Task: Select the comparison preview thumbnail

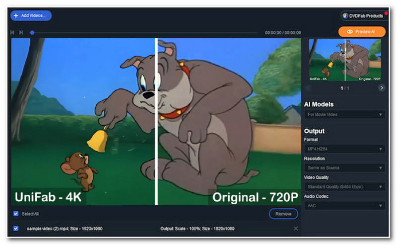Action: pos(345,60)
